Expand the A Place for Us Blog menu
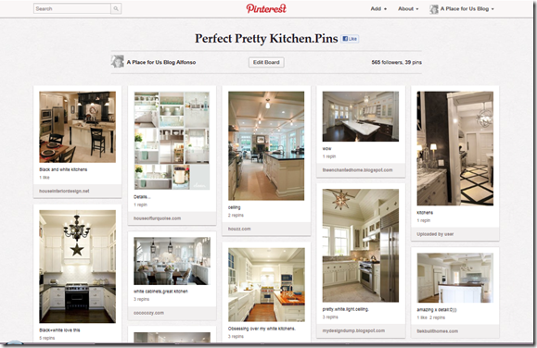Screen dimensions: 537x348 [x=467, y=9]
